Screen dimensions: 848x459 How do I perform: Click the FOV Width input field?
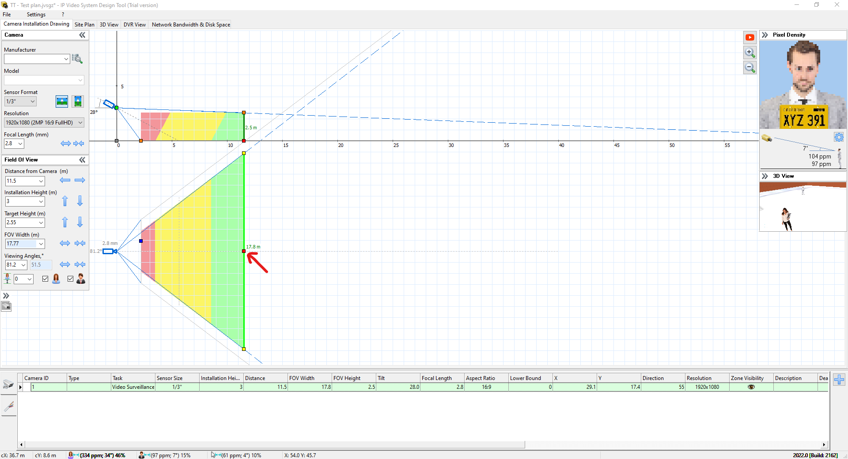[x=21, y=244]
